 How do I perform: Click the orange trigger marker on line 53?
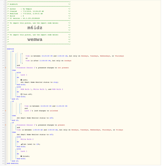coord(6,125)
